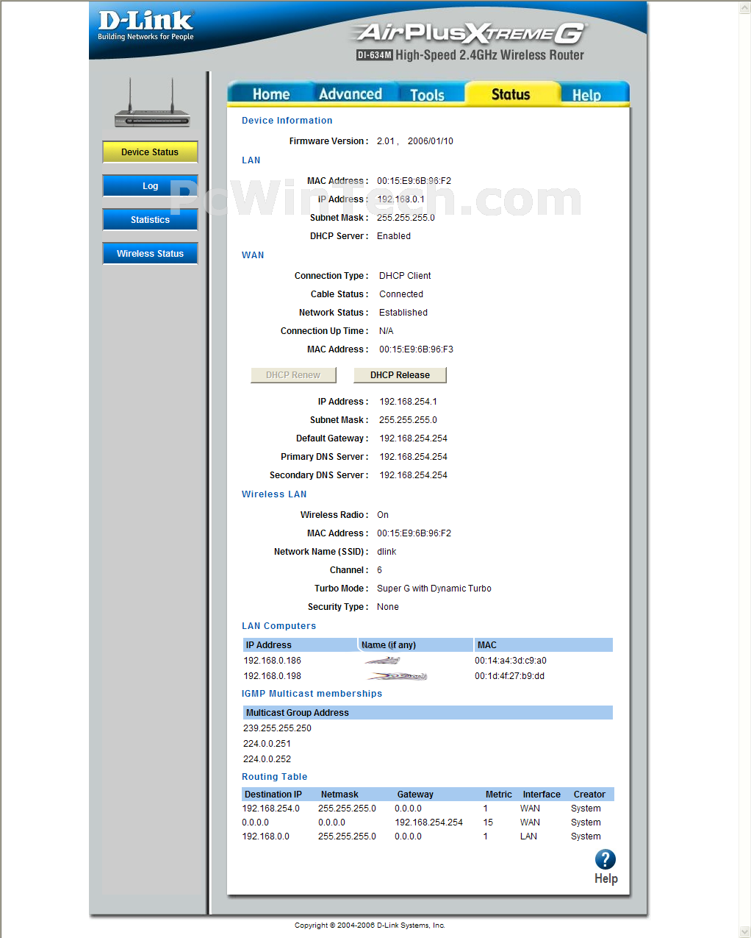
Task: Click multicast address 239.255.255.250
Action: 278,728
